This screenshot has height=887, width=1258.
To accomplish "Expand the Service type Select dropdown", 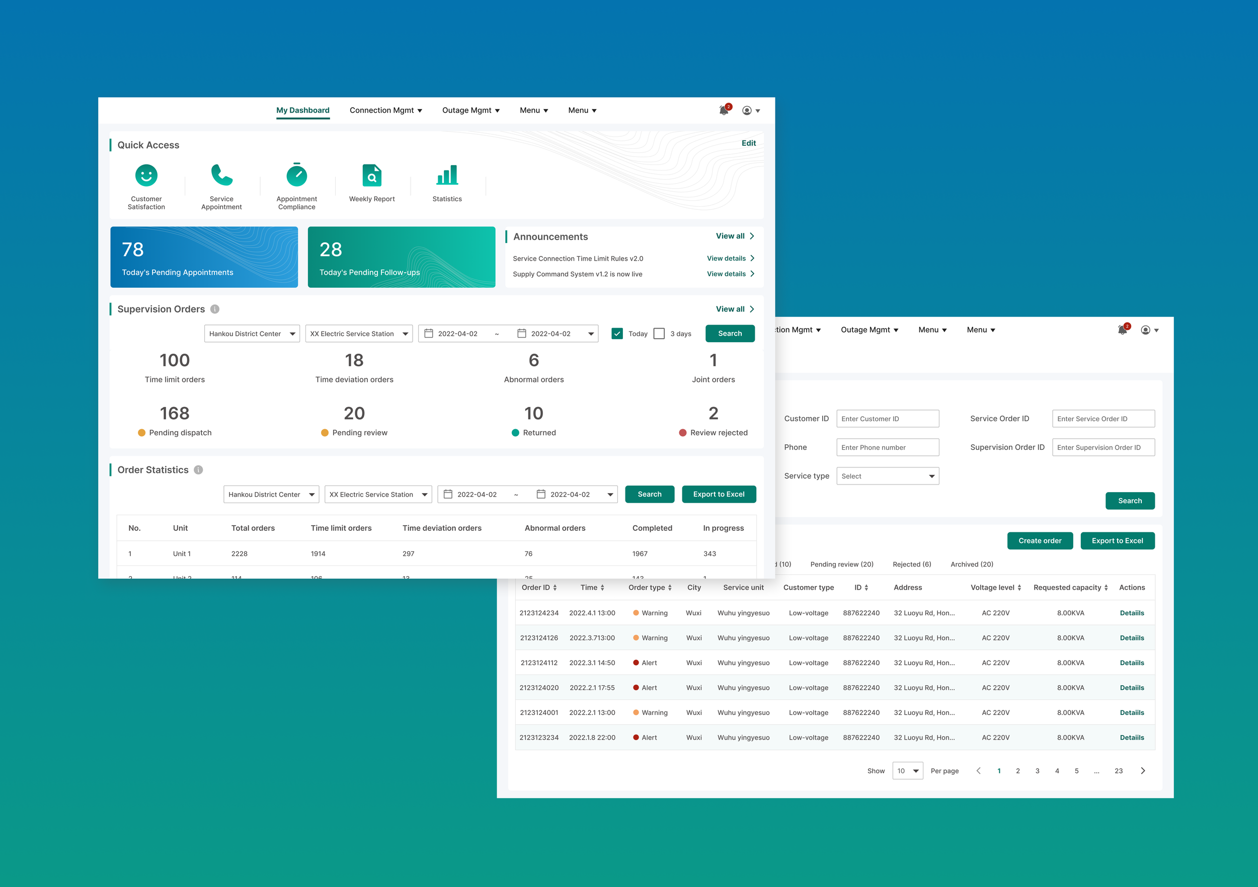I will click(887, 476).
